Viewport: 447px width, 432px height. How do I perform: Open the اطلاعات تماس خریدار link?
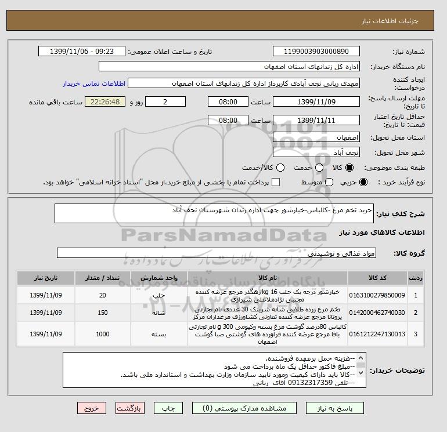coord(94,84)
